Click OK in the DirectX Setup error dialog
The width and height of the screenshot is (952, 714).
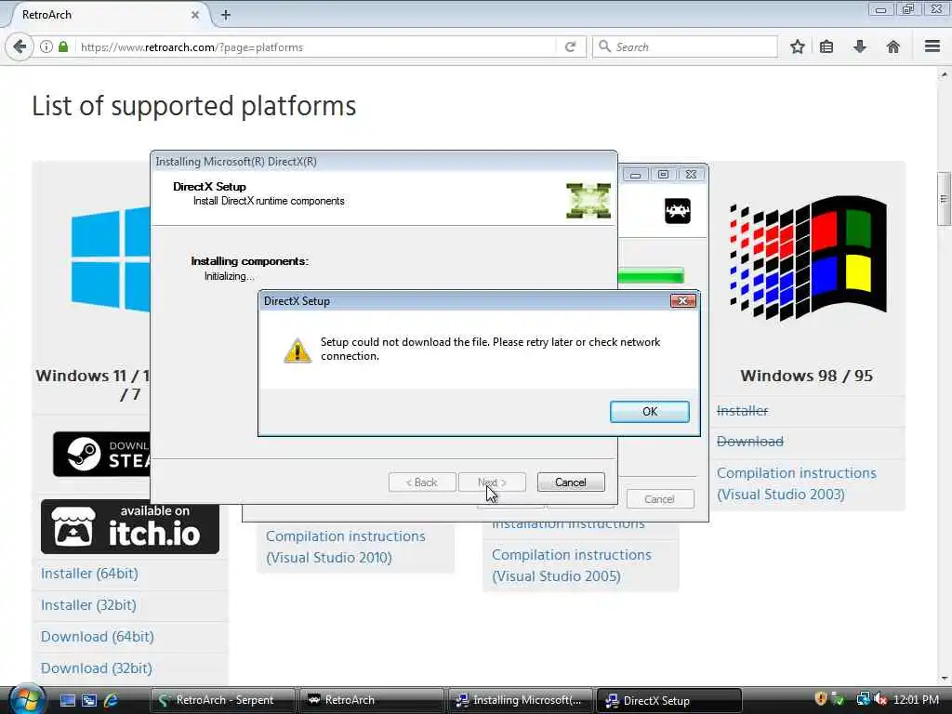click(x=649, y=411)
